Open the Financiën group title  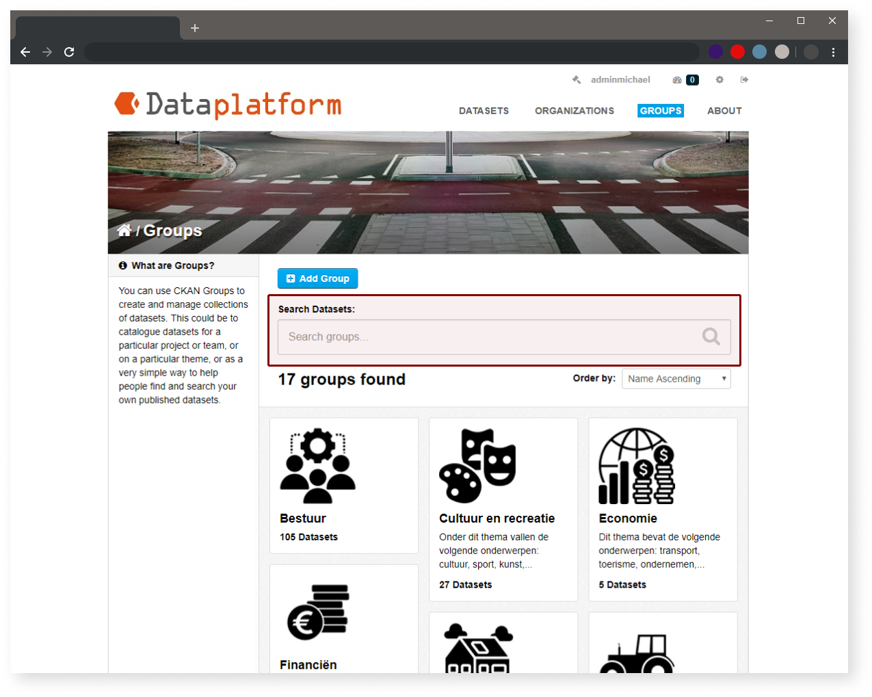coord(308,665)
